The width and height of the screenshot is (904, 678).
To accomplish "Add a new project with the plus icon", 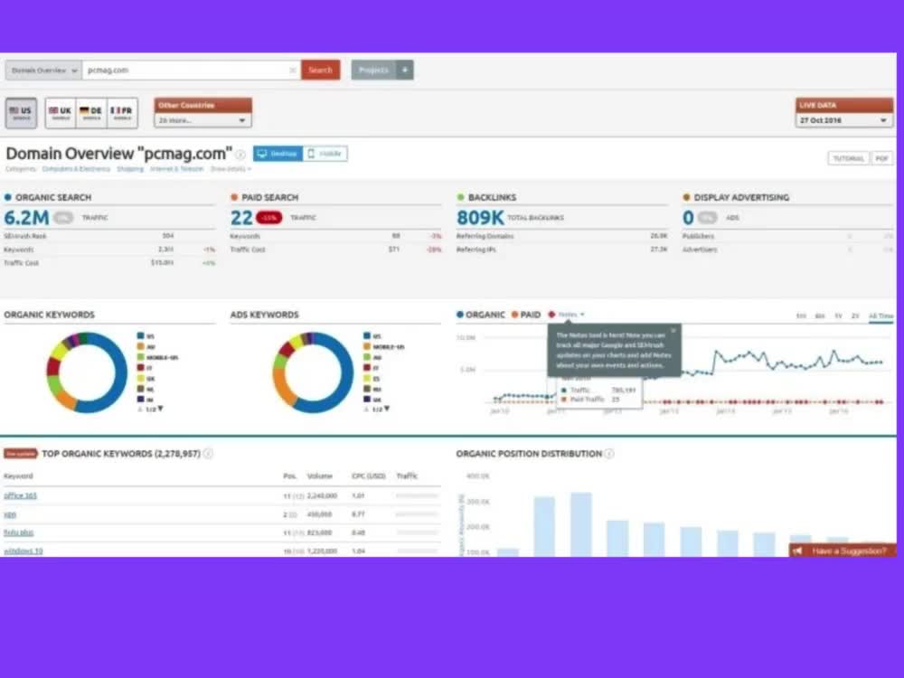I will point(405,71).
